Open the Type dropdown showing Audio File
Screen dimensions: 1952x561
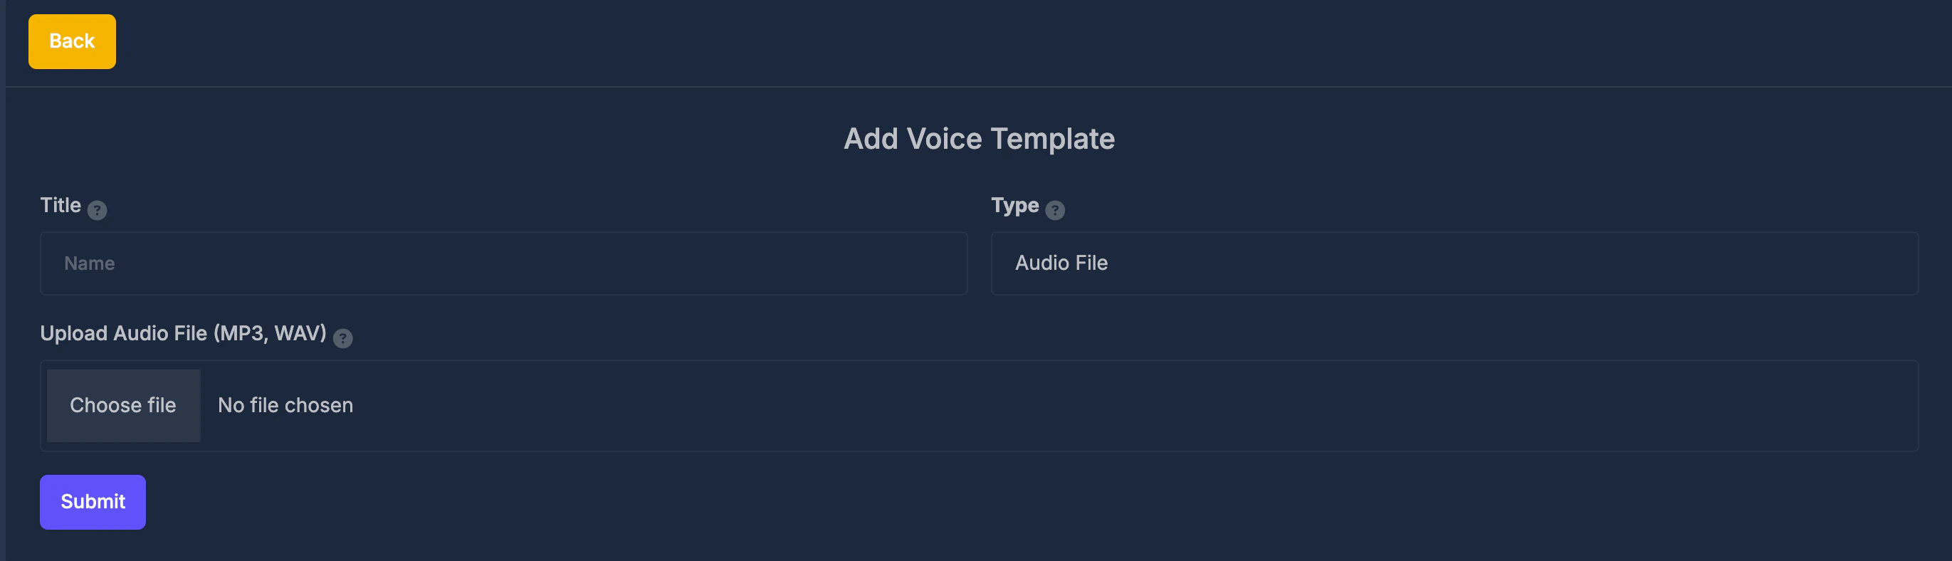pyautogui.click(x=1449, y=263)
